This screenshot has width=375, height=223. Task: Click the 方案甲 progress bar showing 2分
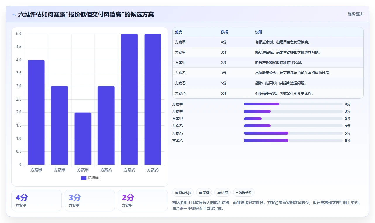point(293,119)
